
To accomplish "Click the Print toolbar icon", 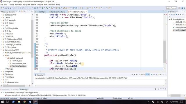I will pyautogui.click(x=10, y=8).
